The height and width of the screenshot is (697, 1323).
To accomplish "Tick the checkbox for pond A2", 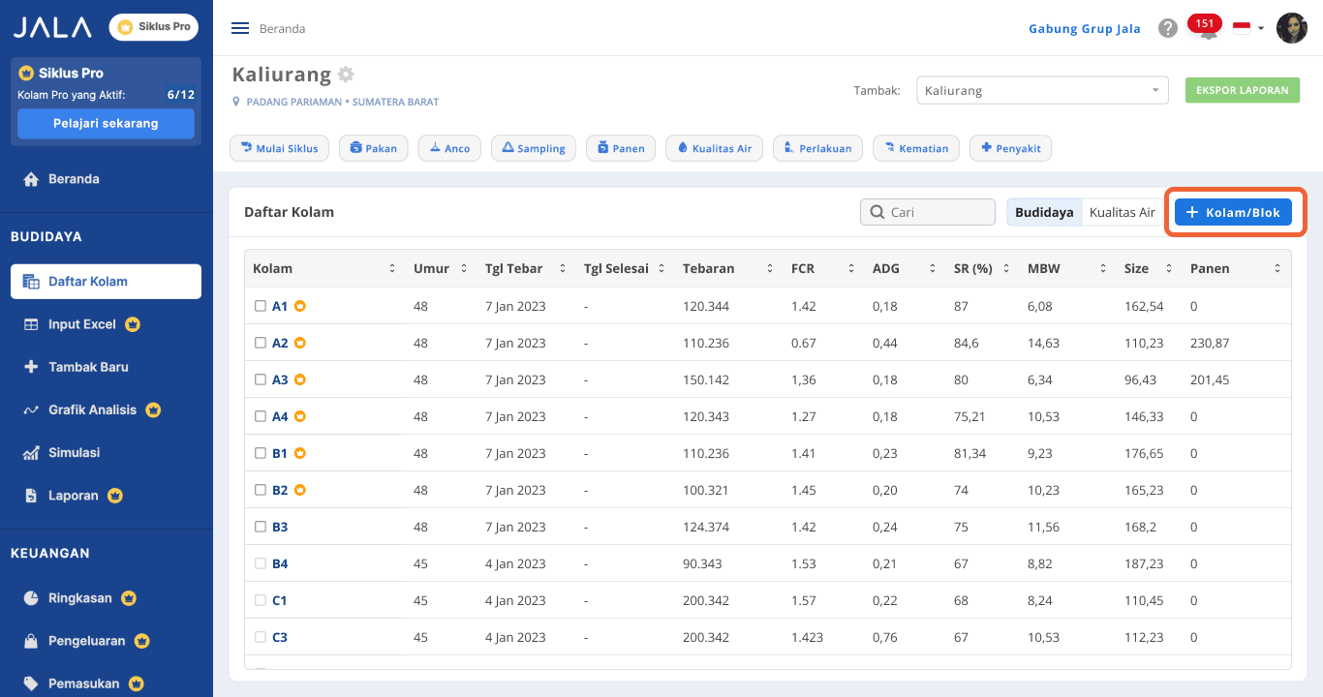I will click(x=260, y=343).
